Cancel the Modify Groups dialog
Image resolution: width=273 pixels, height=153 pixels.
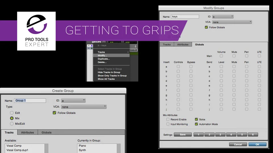[238, 144]
